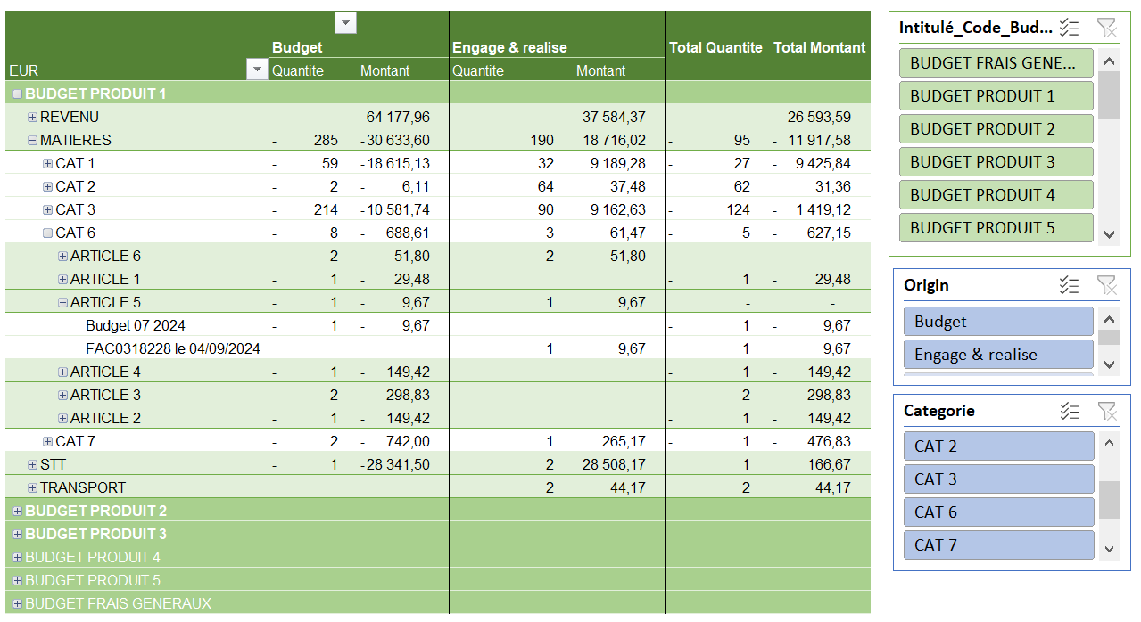Clear filter icon on Categorie slicer

coord(1107,411)
